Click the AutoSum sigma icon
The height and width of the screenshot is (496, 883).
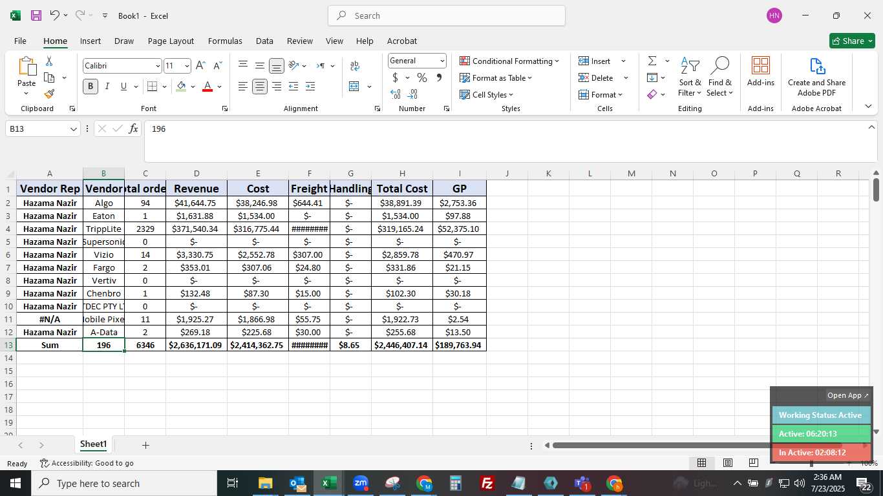pyautogui.click(x=652, y=61)
